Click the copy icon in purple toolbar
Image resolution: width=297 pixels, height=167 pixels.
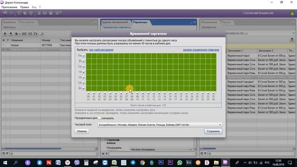[x=25, y=13]
